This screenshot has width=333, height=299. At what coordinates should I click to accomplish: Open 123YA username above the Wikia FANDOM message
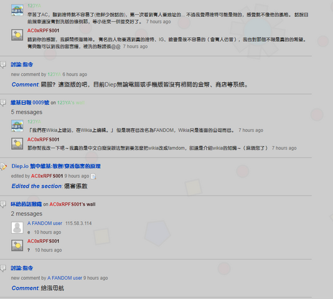pos(34,121)
